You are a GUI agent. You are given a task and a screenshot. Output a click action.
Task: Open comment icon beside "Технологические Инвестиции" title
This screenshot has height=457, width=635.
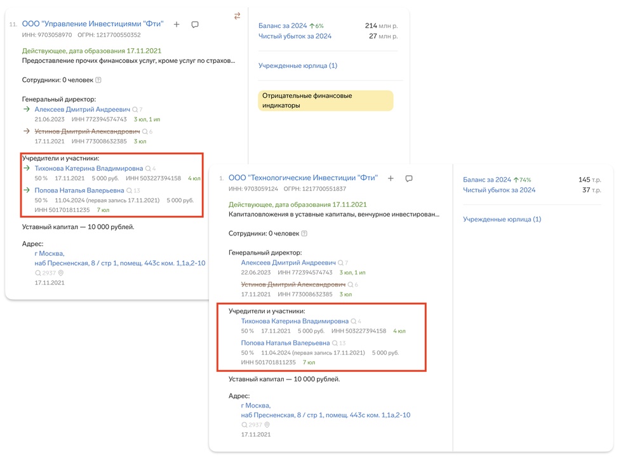[x=409, y=179]
